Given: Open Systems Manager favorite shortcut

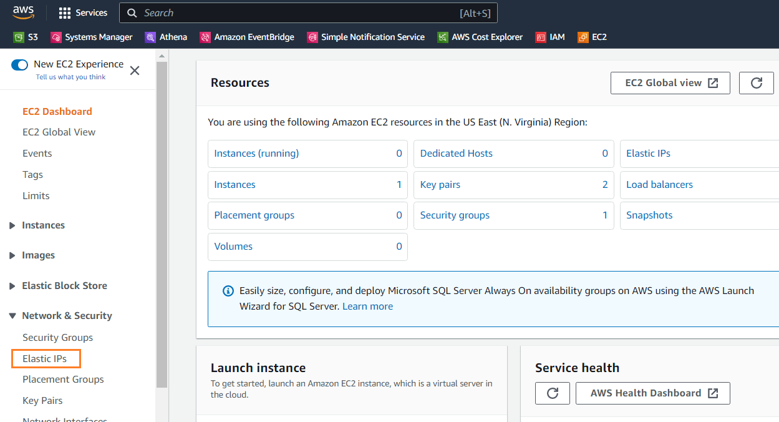Looking at the screenshot, I should (92, 37).
